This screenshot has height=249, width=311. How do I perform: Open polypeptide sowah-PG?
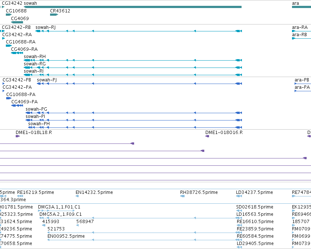pyautogui.click(x=134, y=113)
